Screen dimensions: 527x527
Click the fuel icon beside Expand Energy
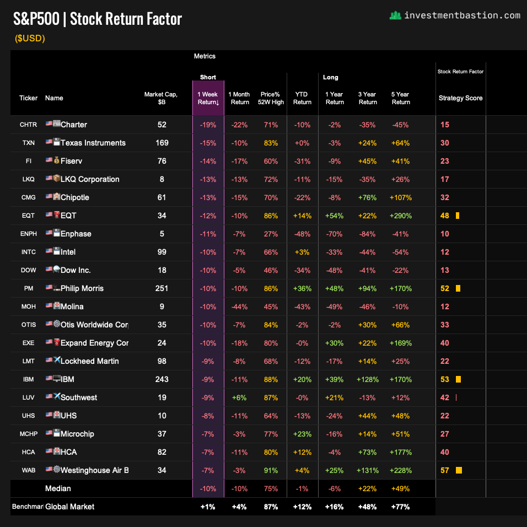click(57, 342)
